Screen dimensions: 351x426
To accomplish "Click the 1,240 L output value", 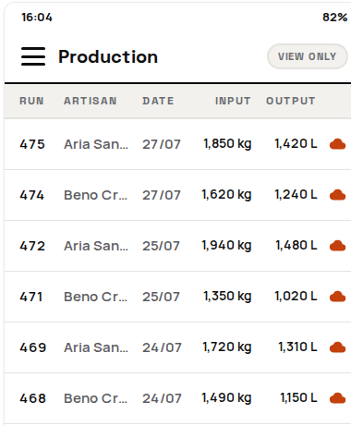I will (296, 194).
